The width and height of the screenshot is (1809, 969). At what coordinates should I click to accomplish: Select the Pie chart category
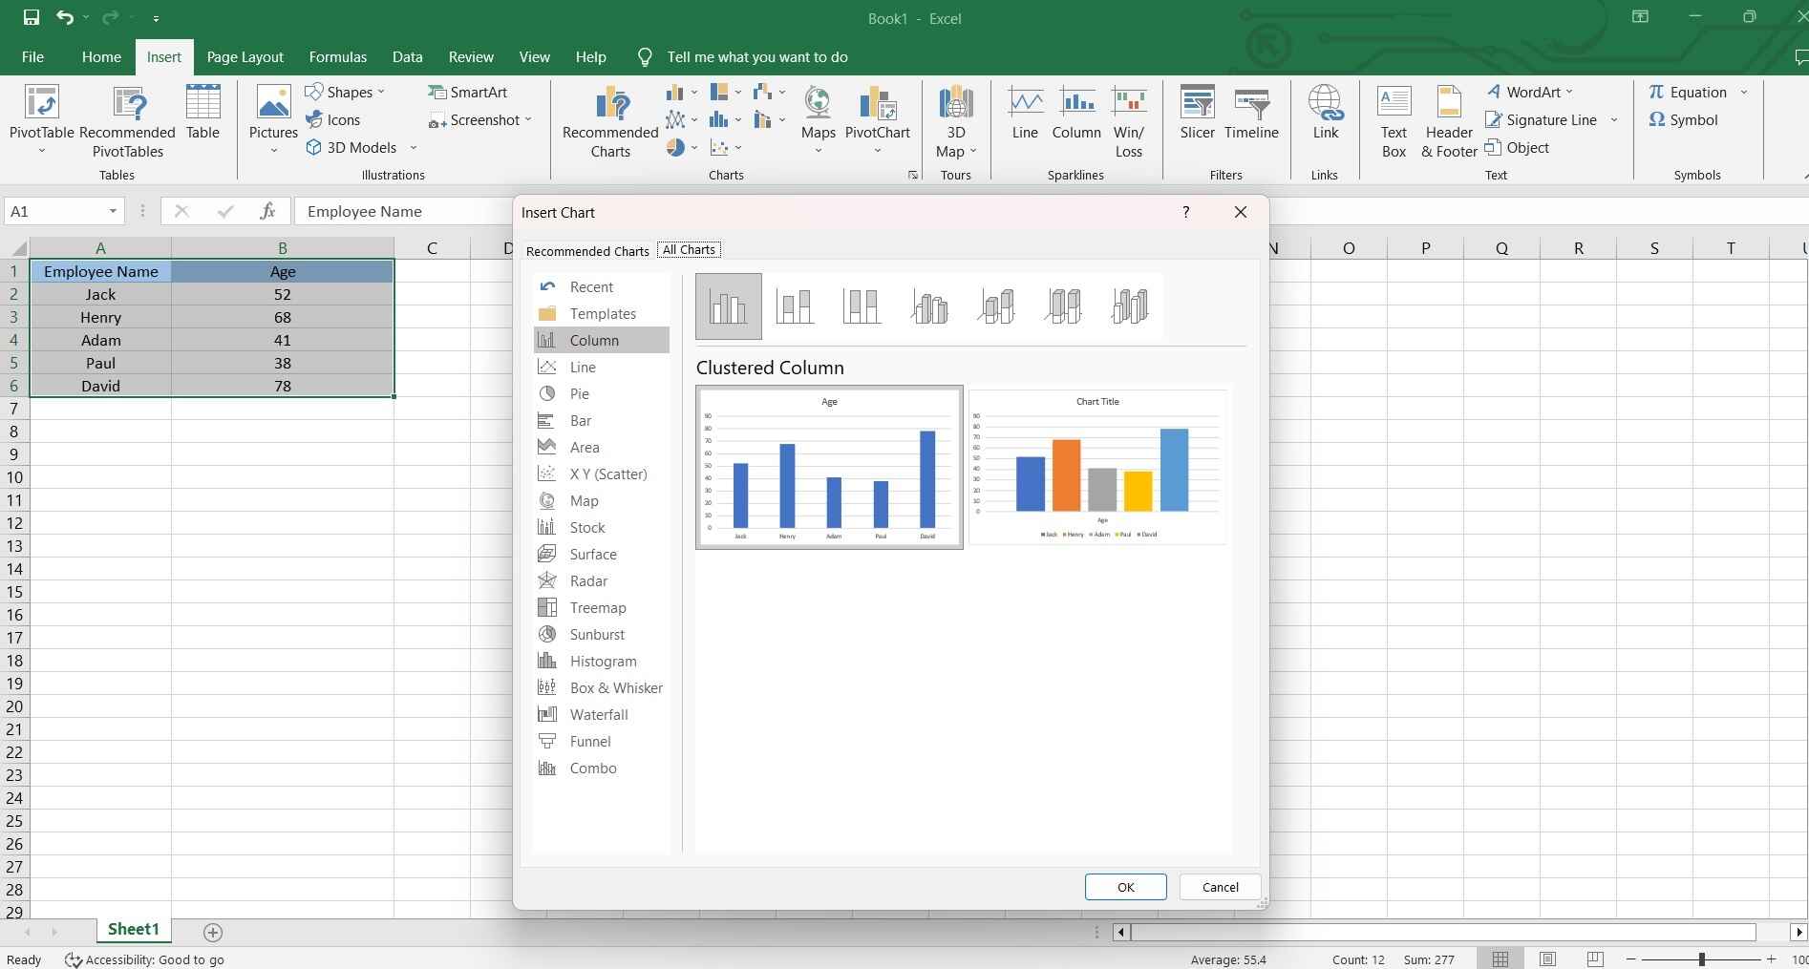click(582, 393)
